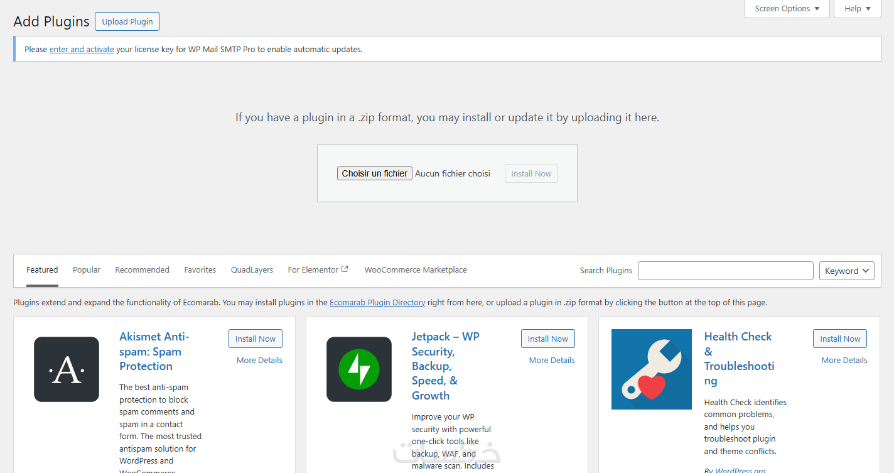
Task: Click the Jetpack plugin logo
Action: 359,369
